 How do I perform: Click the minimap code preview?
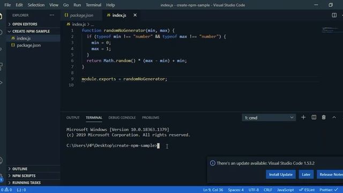click(x=330, y=29)
